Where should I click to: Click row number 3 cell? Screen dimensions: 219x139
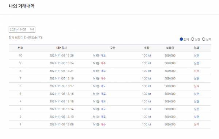point(20,109)
